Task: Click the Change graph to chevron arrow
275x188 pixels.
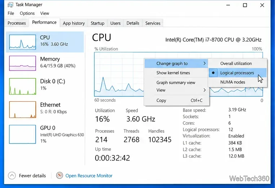Action: pos(204,64)
